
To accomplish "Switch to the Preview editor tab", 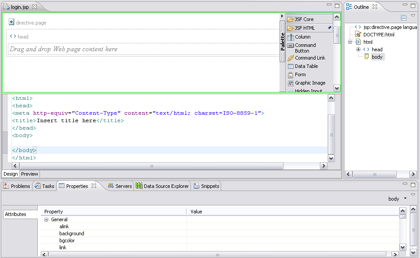I will click(x=29, y=174).
